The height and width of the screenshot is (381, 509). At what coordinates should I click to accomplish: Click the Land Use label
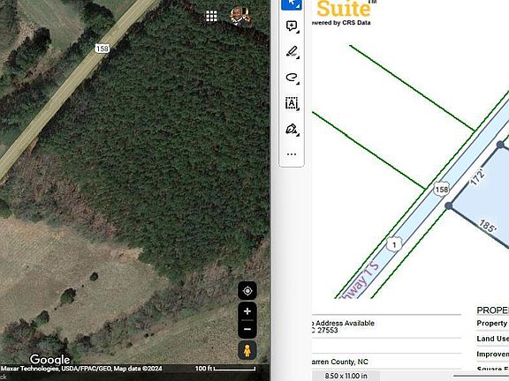tap(492, 339)
